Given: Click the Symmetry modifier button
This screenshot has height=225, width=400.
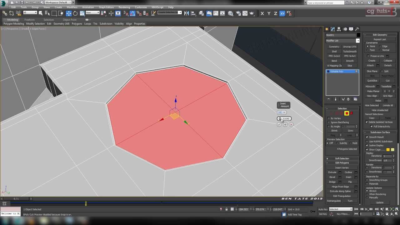Looking at the screenshot, I should [x=334, y=47].
